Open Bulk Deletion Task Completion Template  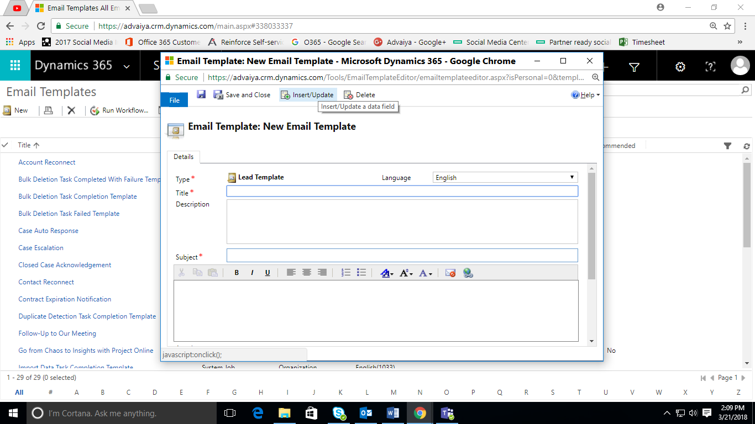pos(77,197)
